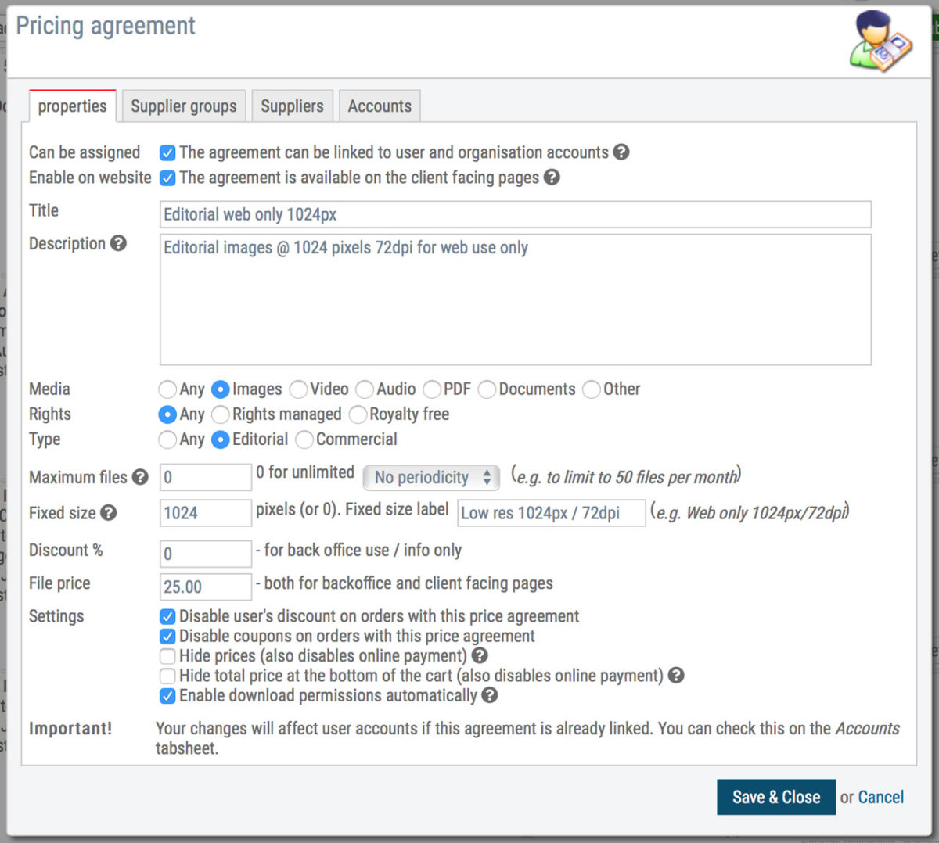Click help icon beside client facing pages text
The height and width of the screenshot is (843, 939).
(552, 178)
